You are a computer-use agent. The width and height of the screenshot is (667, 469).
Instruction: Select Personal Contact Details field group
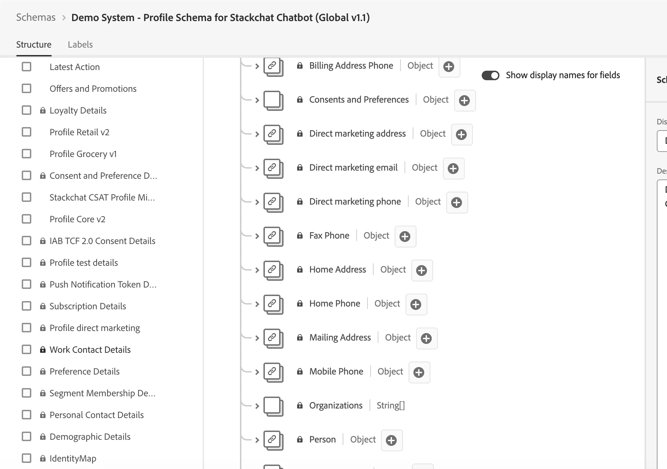97,415
